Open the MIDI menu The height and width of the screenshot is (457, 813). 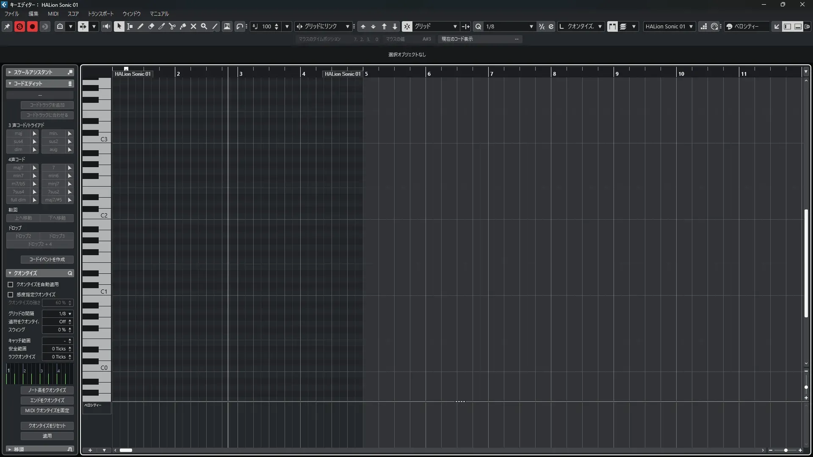tap(53, 14)
